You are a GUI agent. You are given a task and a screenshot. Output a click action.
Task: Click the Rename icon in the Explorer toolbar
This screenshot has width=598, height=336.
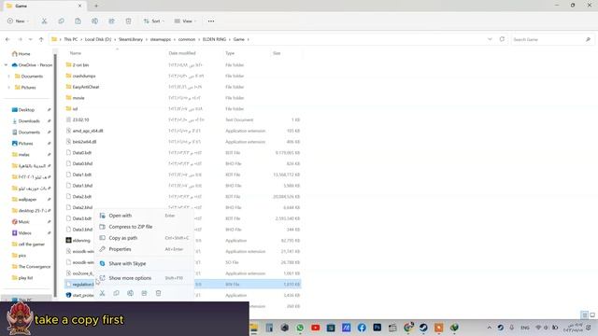pyautogui.click(x=94, y=21)
